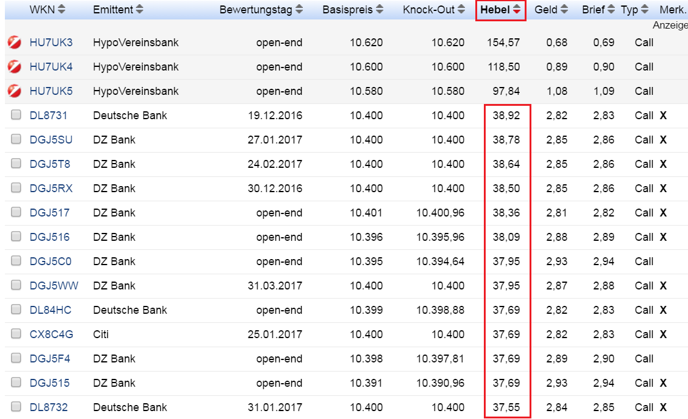Check the checkbox for DL8731

[16, 115]
